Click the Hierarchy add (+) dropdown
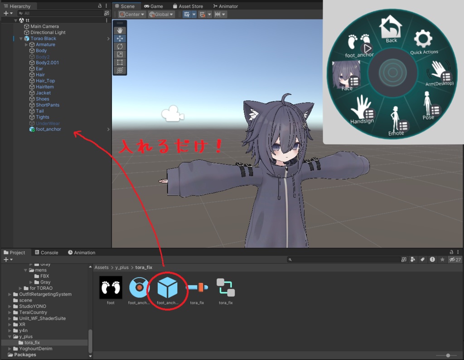Image resolution: width=464 pixels, height=360 pixels. point(8,13)
